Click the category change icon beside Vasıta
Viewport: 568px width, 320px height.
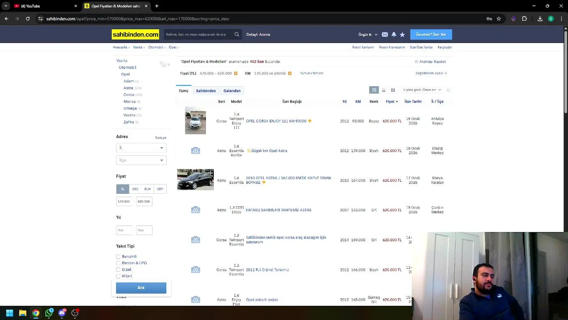[165, 64]
